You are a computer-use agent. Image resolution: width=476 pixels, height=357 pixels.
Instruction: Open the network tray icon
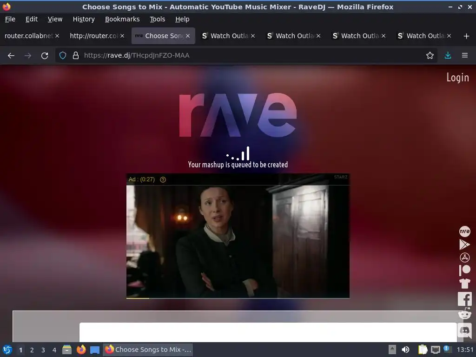click(435, 350)
